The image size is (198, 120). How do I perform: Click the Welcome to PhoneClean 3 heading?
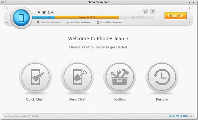(98, 39)
